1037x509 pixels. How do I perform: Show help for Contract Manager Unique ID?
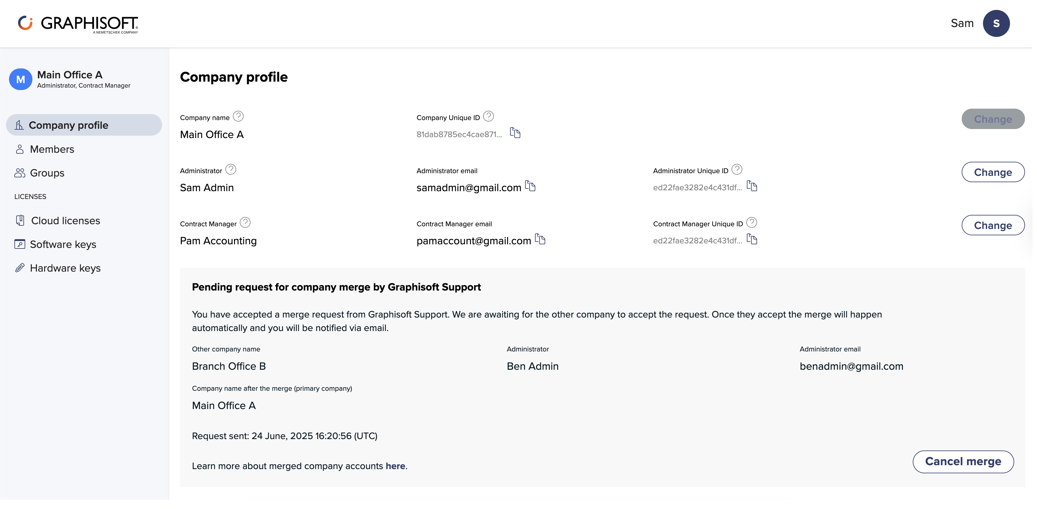tap(752, 223)
